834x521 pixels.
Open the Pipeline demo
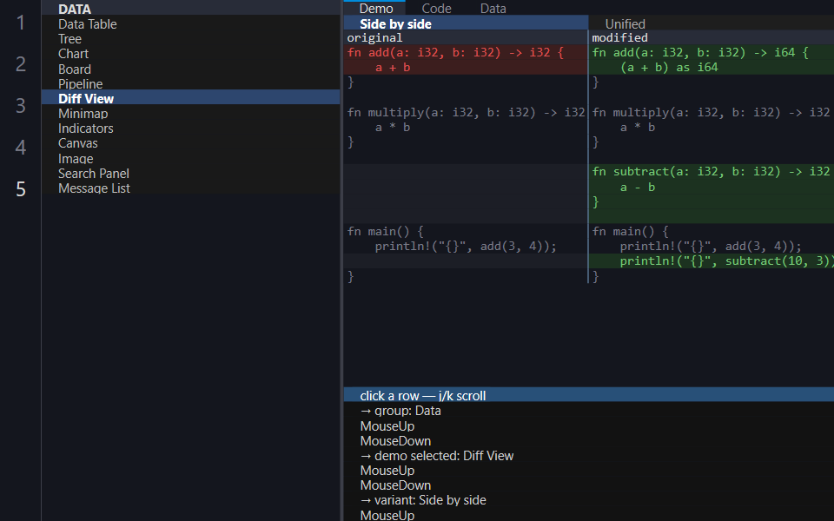[x=190, y=83]
